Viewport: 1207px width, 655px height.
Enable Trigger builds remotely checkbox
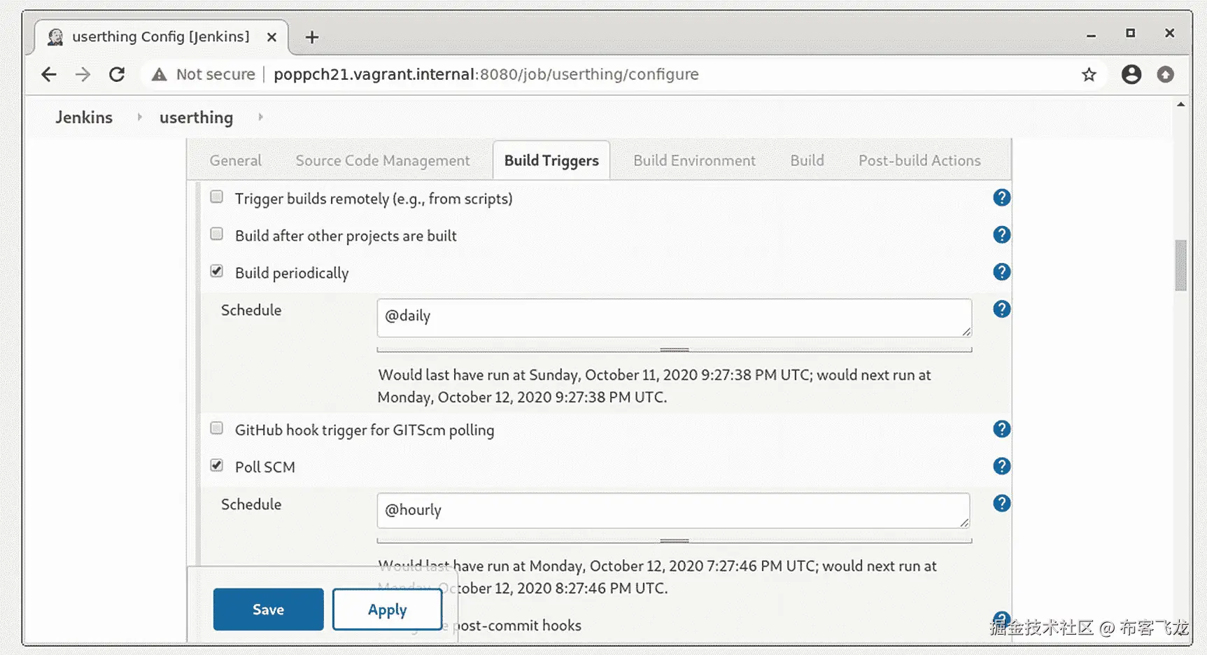tap(217, 197)
